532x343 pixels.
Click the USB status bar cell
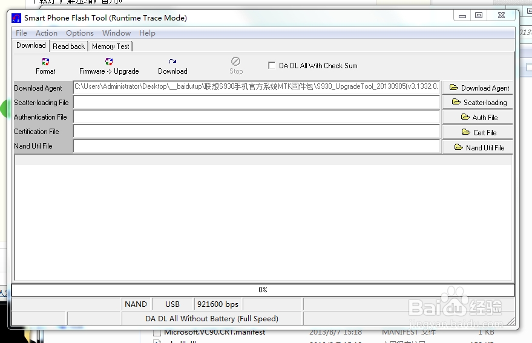[x=172, y=304]
